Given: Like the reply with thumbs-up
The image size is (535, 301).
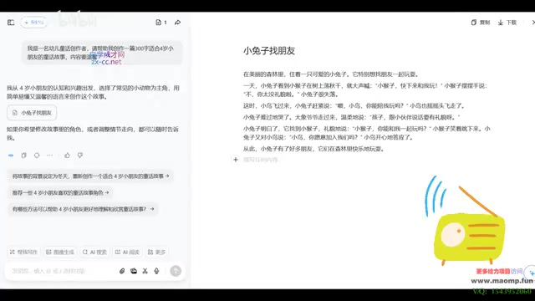Looking at the screenshot, I should coord(67,156).
